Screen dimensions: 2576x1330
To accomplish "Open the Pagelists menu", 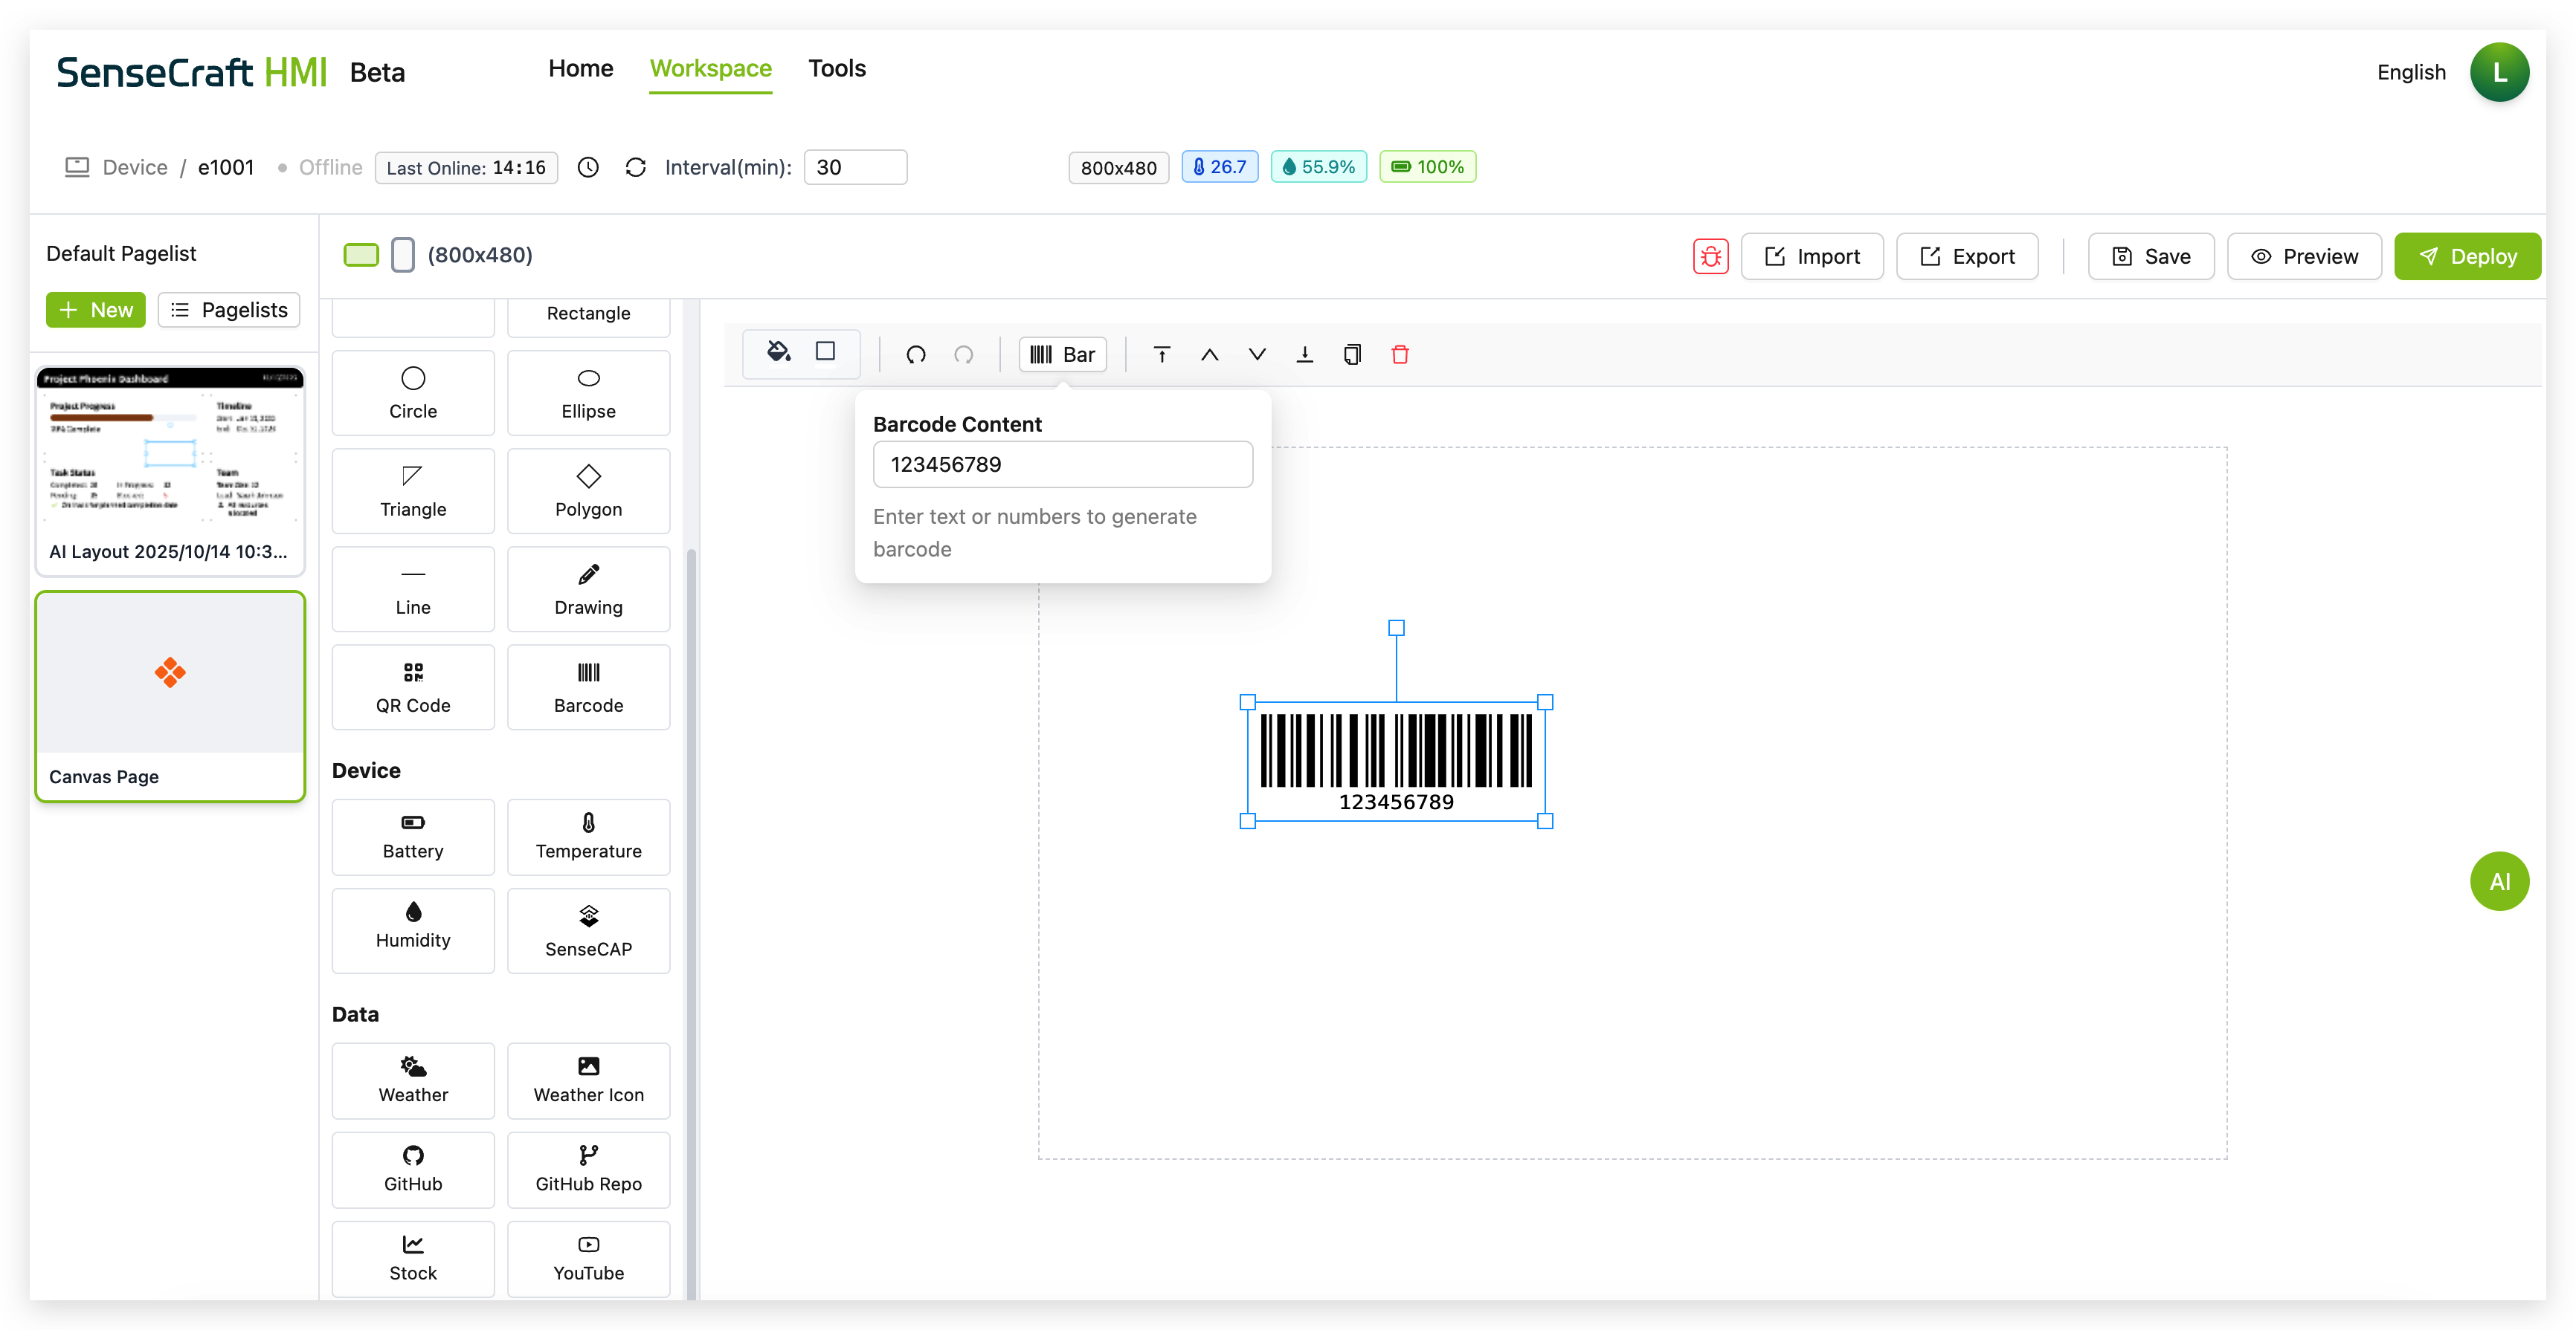I will 229,310.
